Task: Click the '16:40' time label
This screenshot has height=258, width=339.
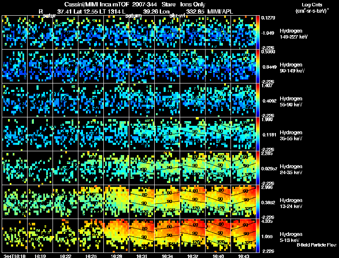Action: tap(218, 256)
